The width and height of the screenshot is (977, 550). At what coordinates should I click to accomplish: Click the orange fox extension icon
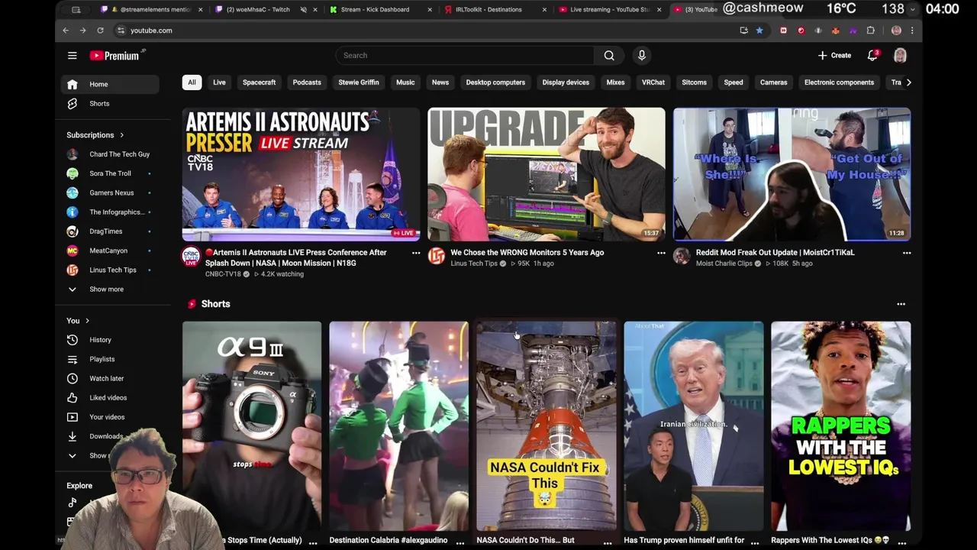point(835,31)
